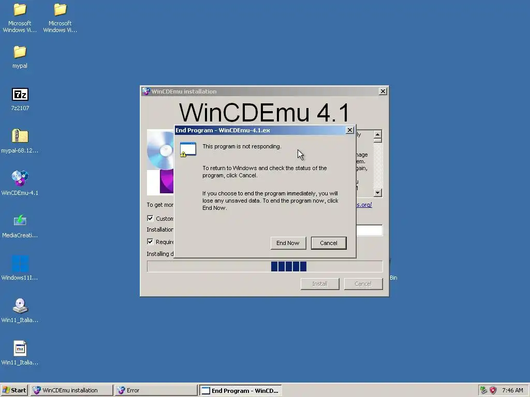This screenshot has width=530, height=397.
Task: Click the 7:46 AM clock
Action: [512, 390]
